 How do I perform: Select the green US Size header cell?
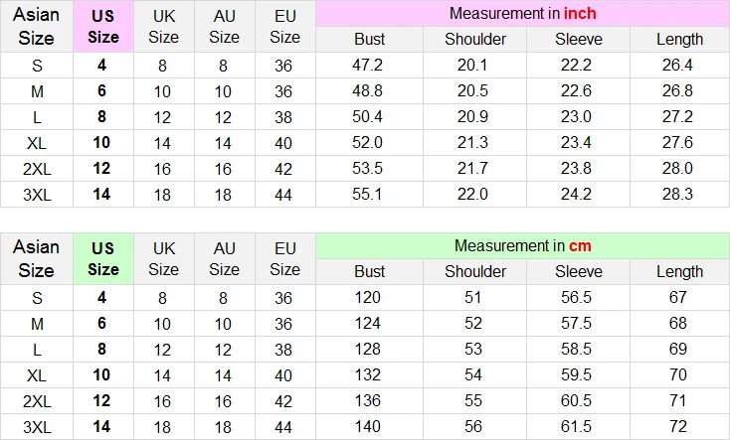(102, 258)
